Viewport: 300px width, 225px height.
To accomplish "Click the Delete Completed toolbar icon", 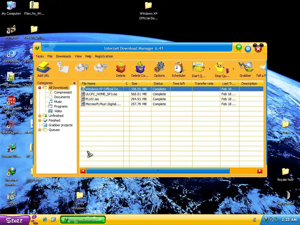I will (x=140, y=69).
